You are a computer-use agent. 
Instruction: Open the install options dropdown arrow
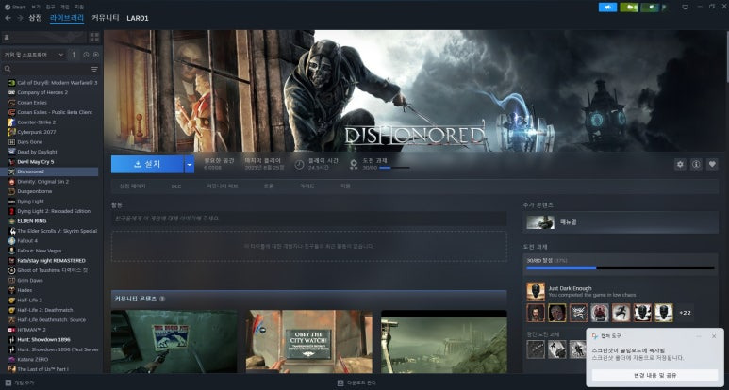[x=190, y=164]
